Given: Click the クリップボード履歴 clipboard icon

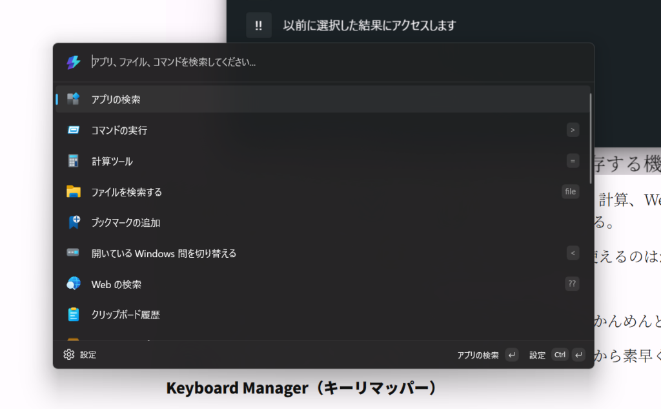Looking at the screenshot, I should click(x=73, y=315).
